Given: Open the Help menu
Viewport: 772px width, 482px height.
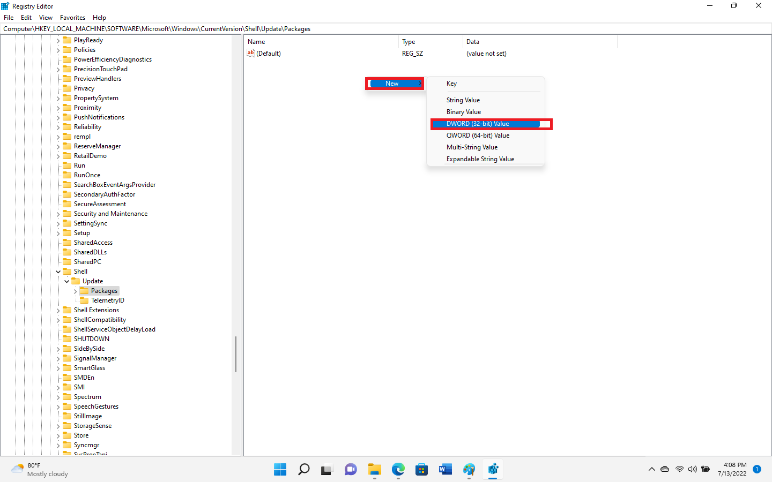Looking at the screenshot, I should click(x=99, y=18).
